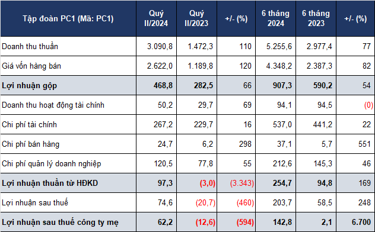Screen dimensions: 375x232
Task: Click the 'Giá vốn hàng bán' row label
Action: click(x=31, y=66)
